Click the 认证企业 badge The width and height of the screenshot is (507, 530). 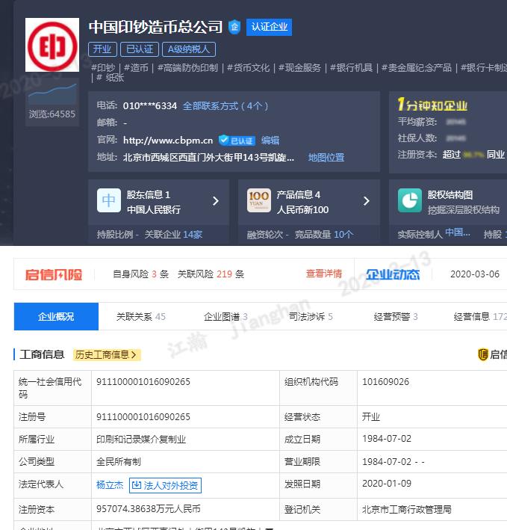[269, 27]
